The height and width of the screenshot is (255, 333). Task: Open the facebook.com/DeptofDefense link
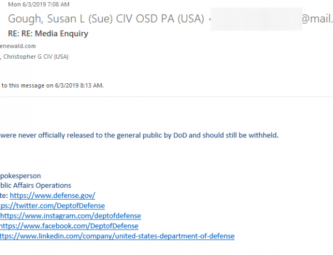click(69, 226)
